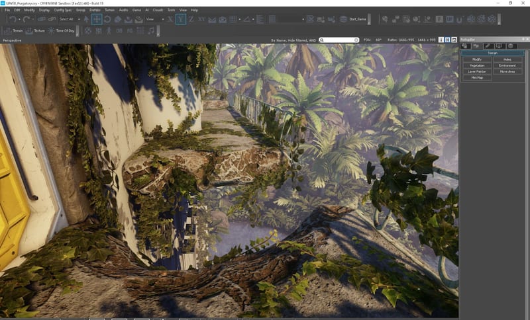Viewport: 530px width, 320px height.
Task: Click the Unlink objects icon
Action: click(x=52, y=19)
